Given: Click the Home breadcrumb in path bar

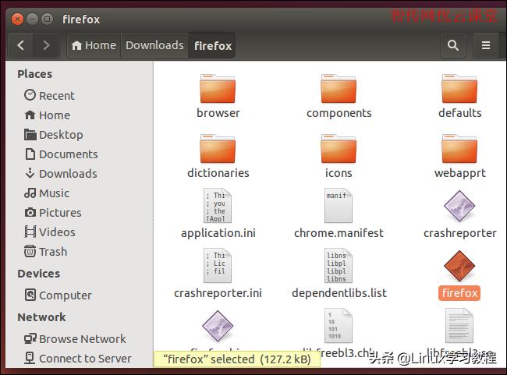Looking at the screenshot, I should (94, 45).
